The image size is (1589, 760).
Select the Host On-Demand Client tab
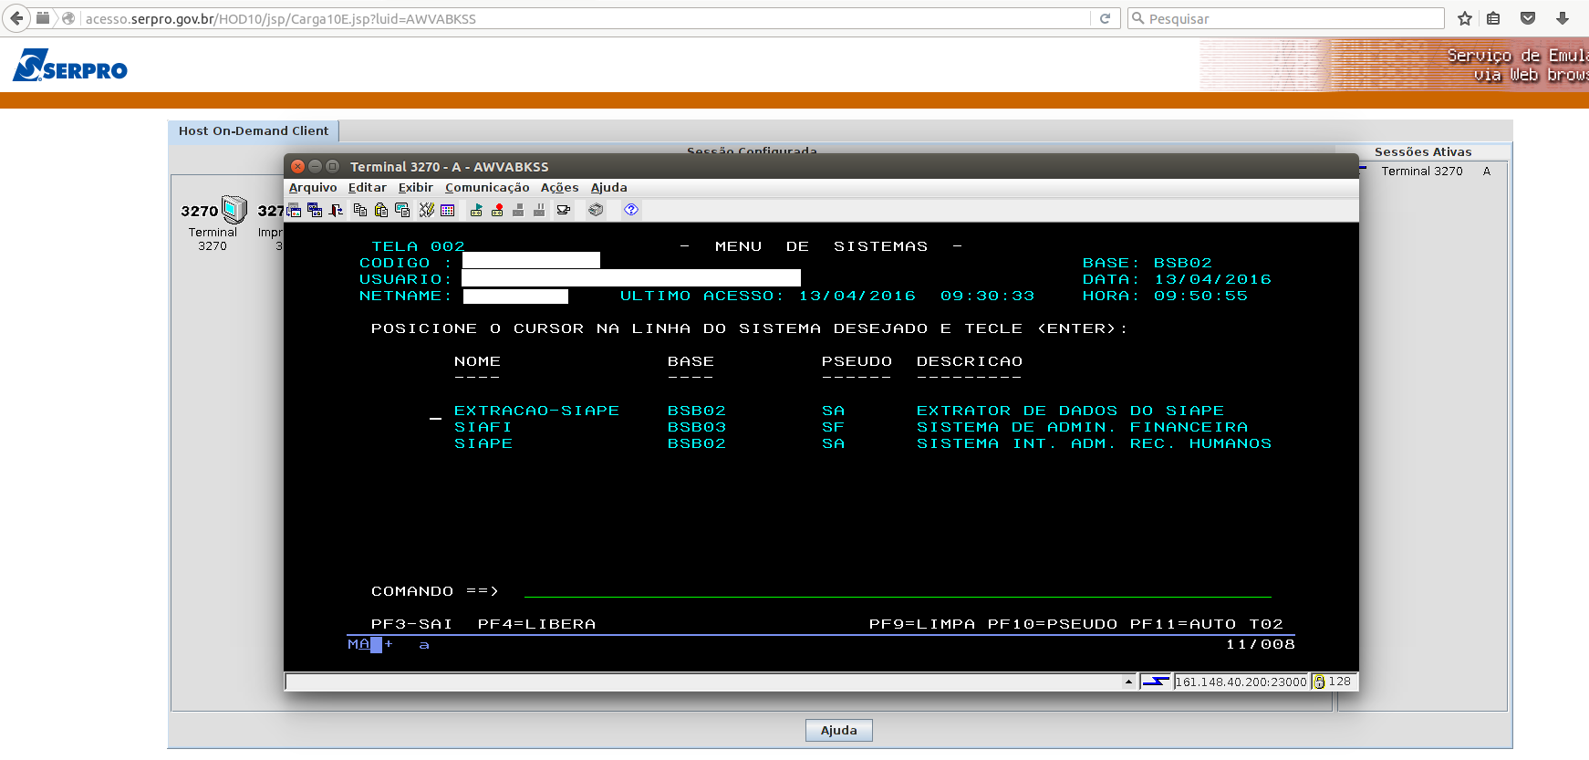pos(254,130)
